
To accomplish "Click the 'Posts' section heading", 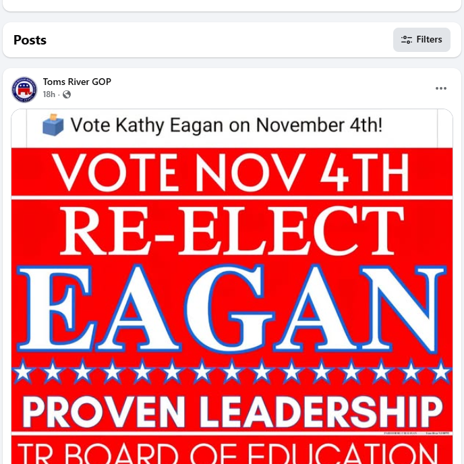I will pyautogui.click(x=30, y=40).
